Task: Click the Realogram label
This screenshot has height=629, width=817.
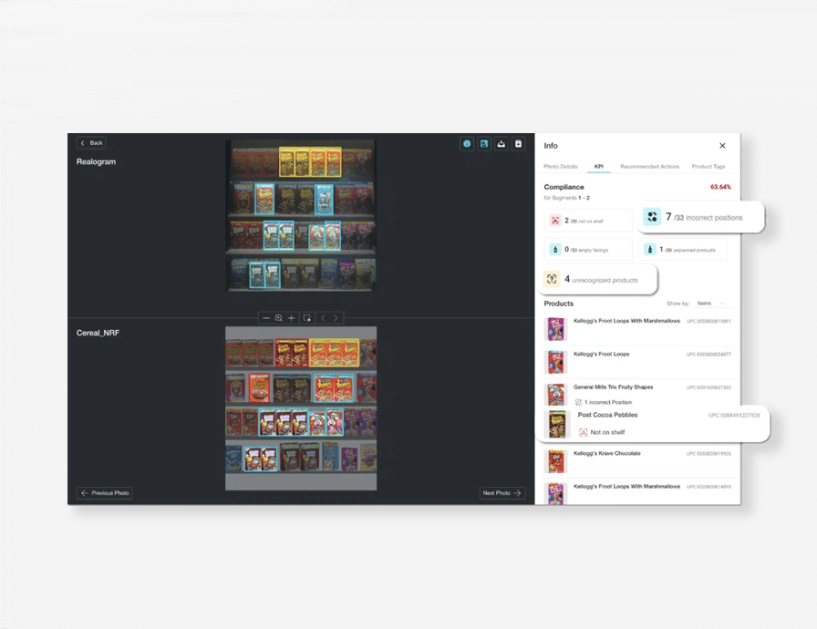Action: click(x=96, y=162)
